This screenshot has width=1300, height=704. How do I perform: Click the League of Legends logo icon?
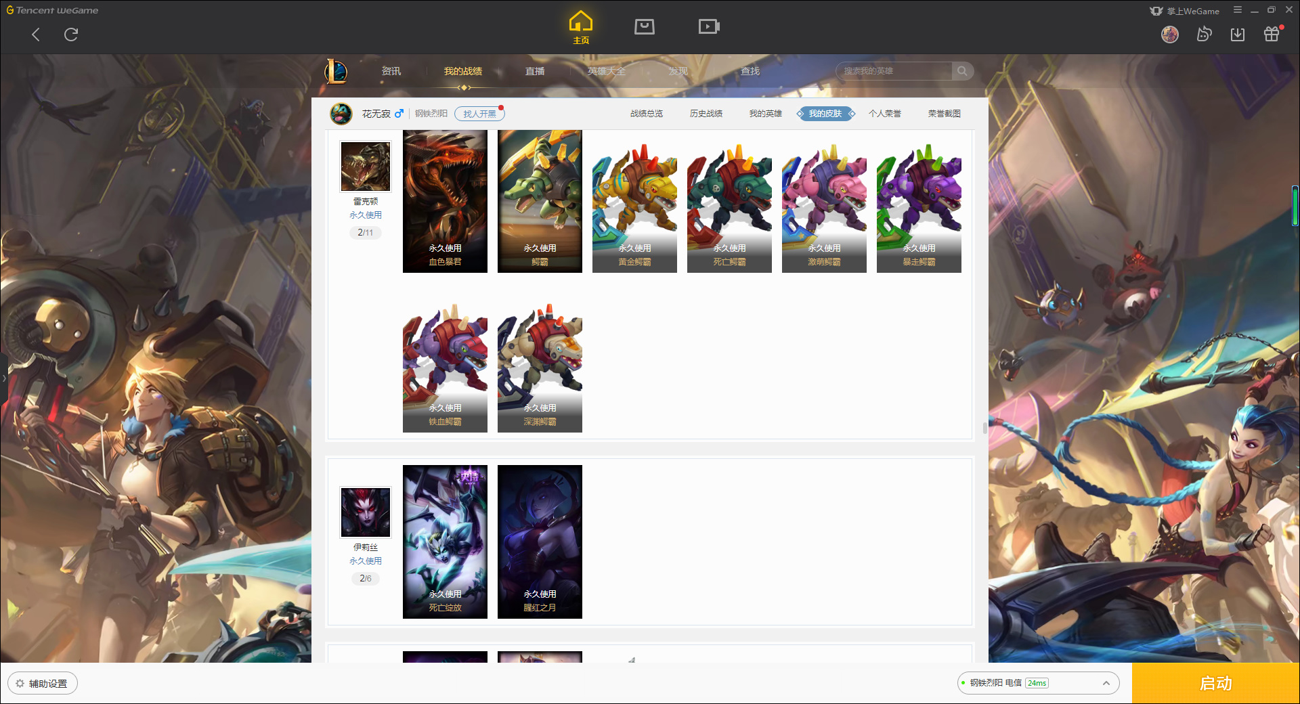336,71
